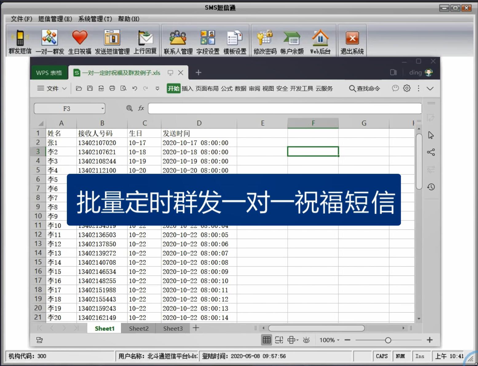The height and width of the screenshot is (366, 478).
Task: Click WPS open file folder icon
Action: (79, 88)
